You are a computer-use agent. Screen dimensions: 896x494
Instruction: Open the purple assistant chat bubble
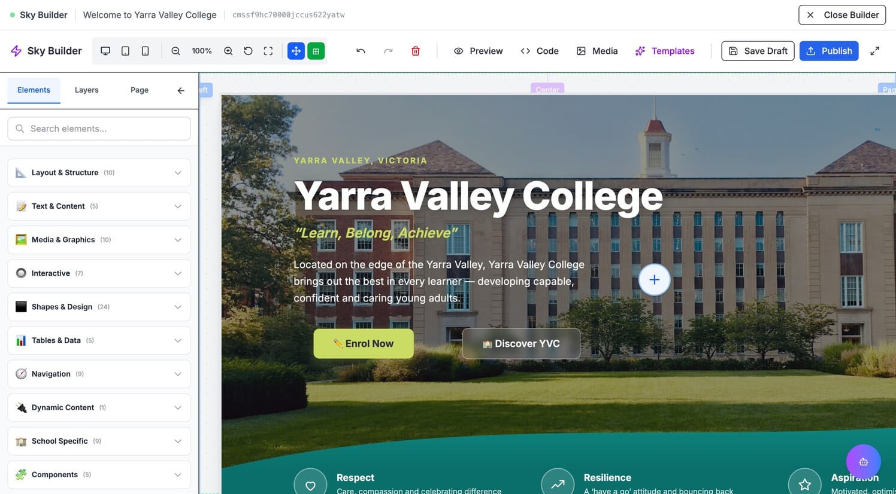click(x=863, y=462)
